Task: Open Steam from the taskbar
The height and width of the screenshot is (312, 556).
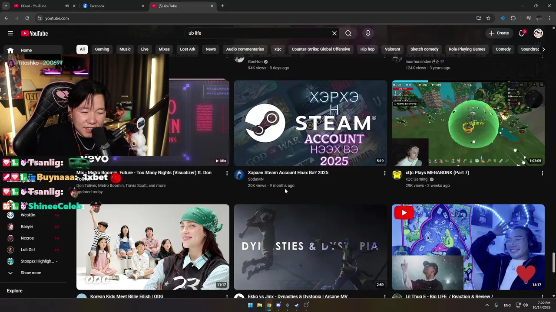Action: pyautogui.click(x=297, y=305)
